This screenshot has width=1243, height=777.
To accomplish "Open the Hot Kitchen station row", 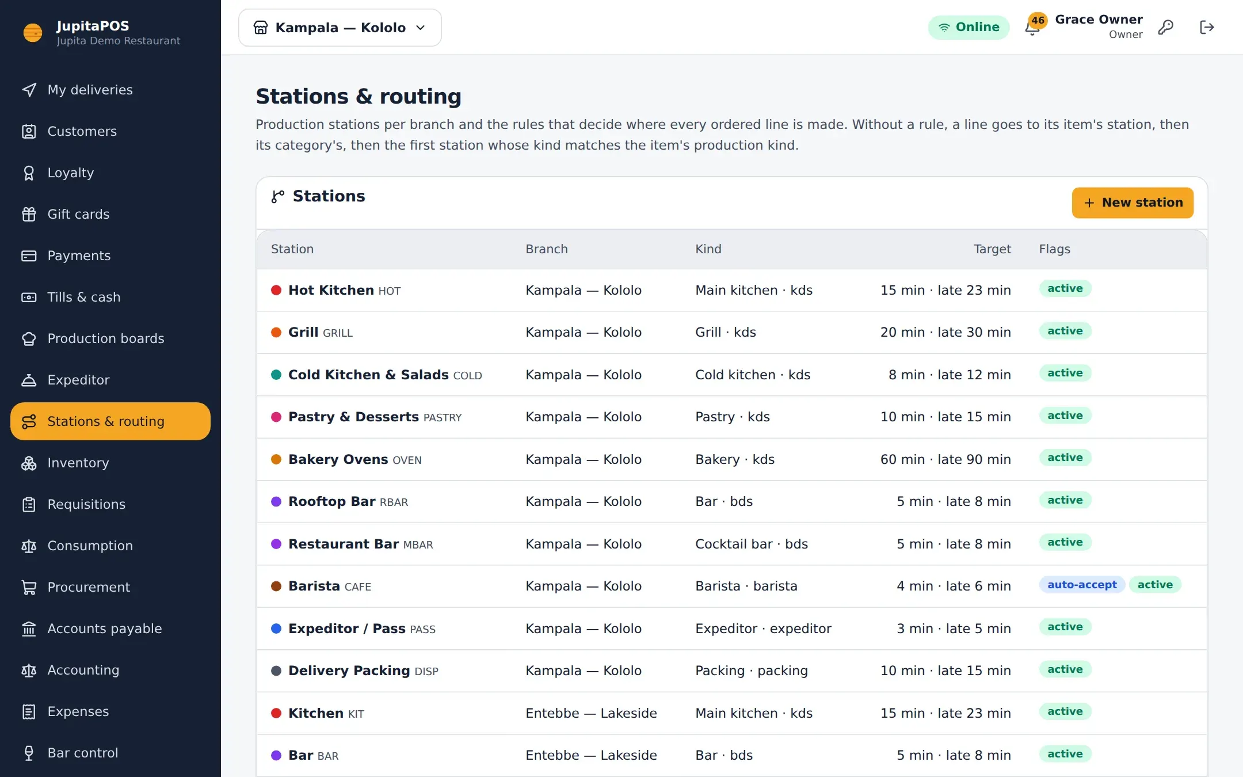I will [x=732, y=290].
